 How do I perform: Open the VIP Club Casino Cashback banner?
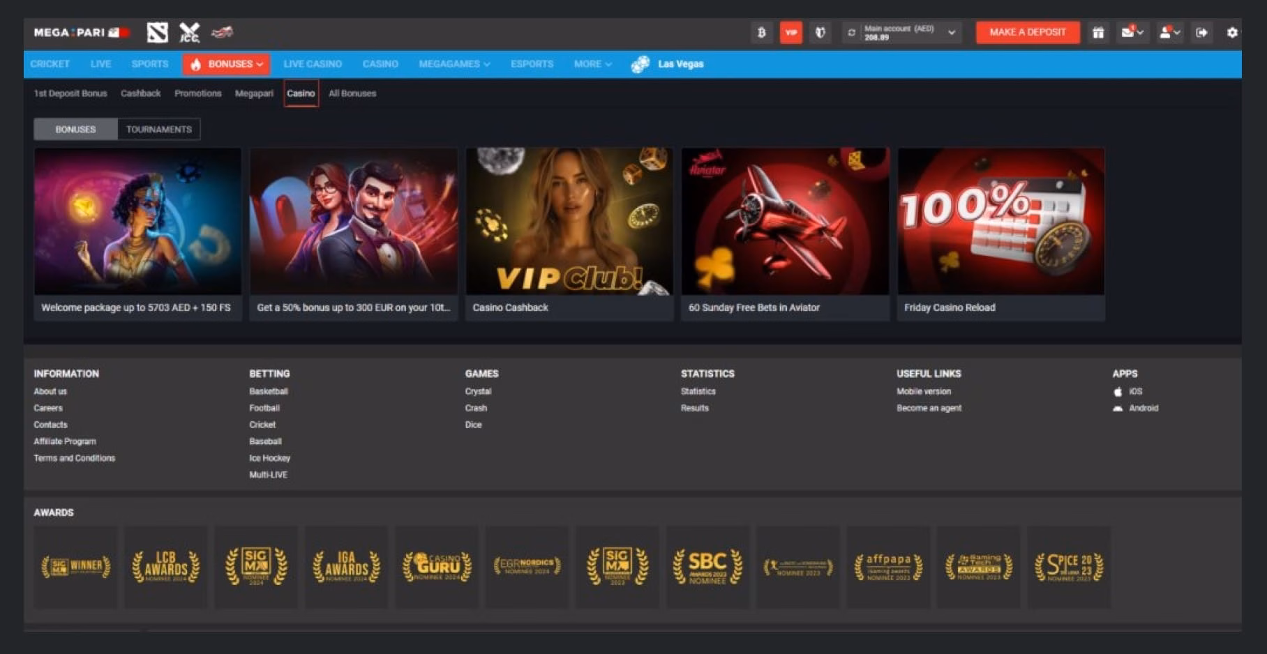pos(569,234)
